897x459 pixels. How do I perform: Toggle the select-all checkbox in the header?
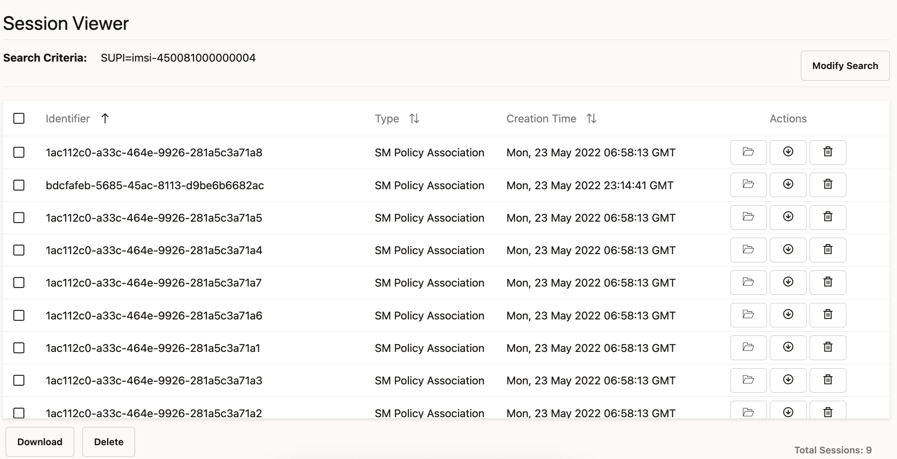[x=19, y=118]
